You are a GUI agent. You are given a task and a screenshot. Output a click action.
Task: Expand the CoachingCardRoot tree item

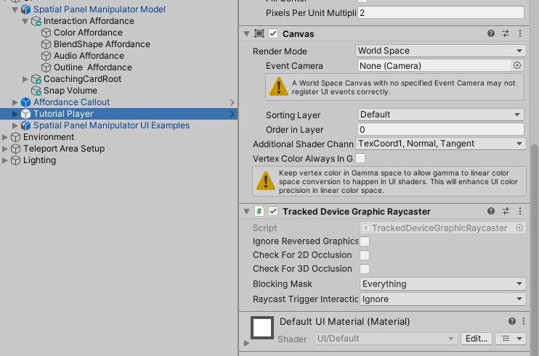[x=25, y=79]
